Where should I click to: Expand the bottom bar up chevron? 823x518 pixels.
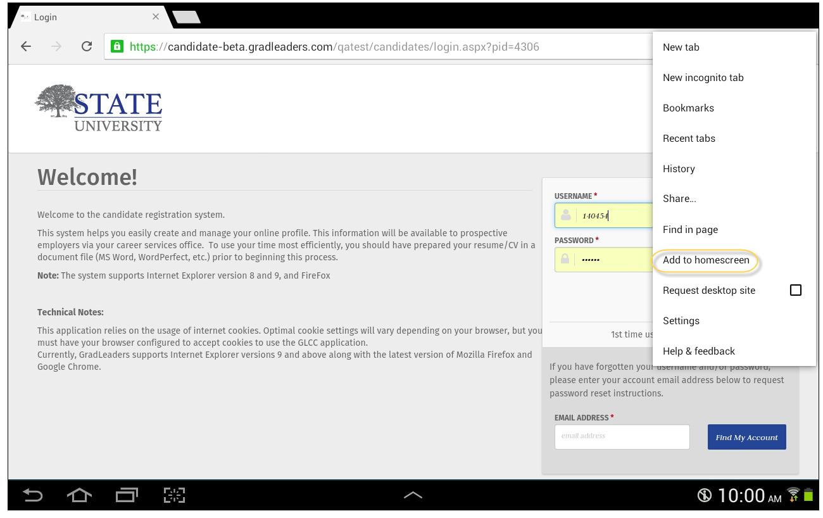pyautogui.click(x=413, y=495)
